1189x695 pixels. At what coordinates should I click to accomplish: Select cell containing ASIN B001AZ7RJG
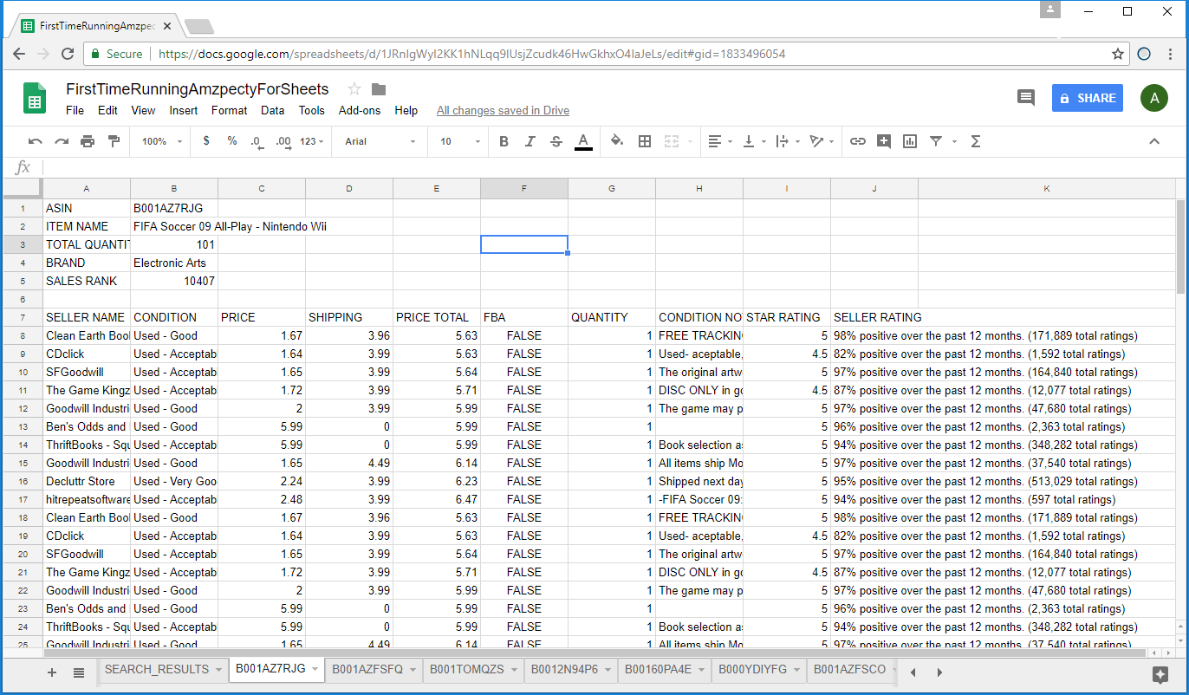[x=174, y=208]
